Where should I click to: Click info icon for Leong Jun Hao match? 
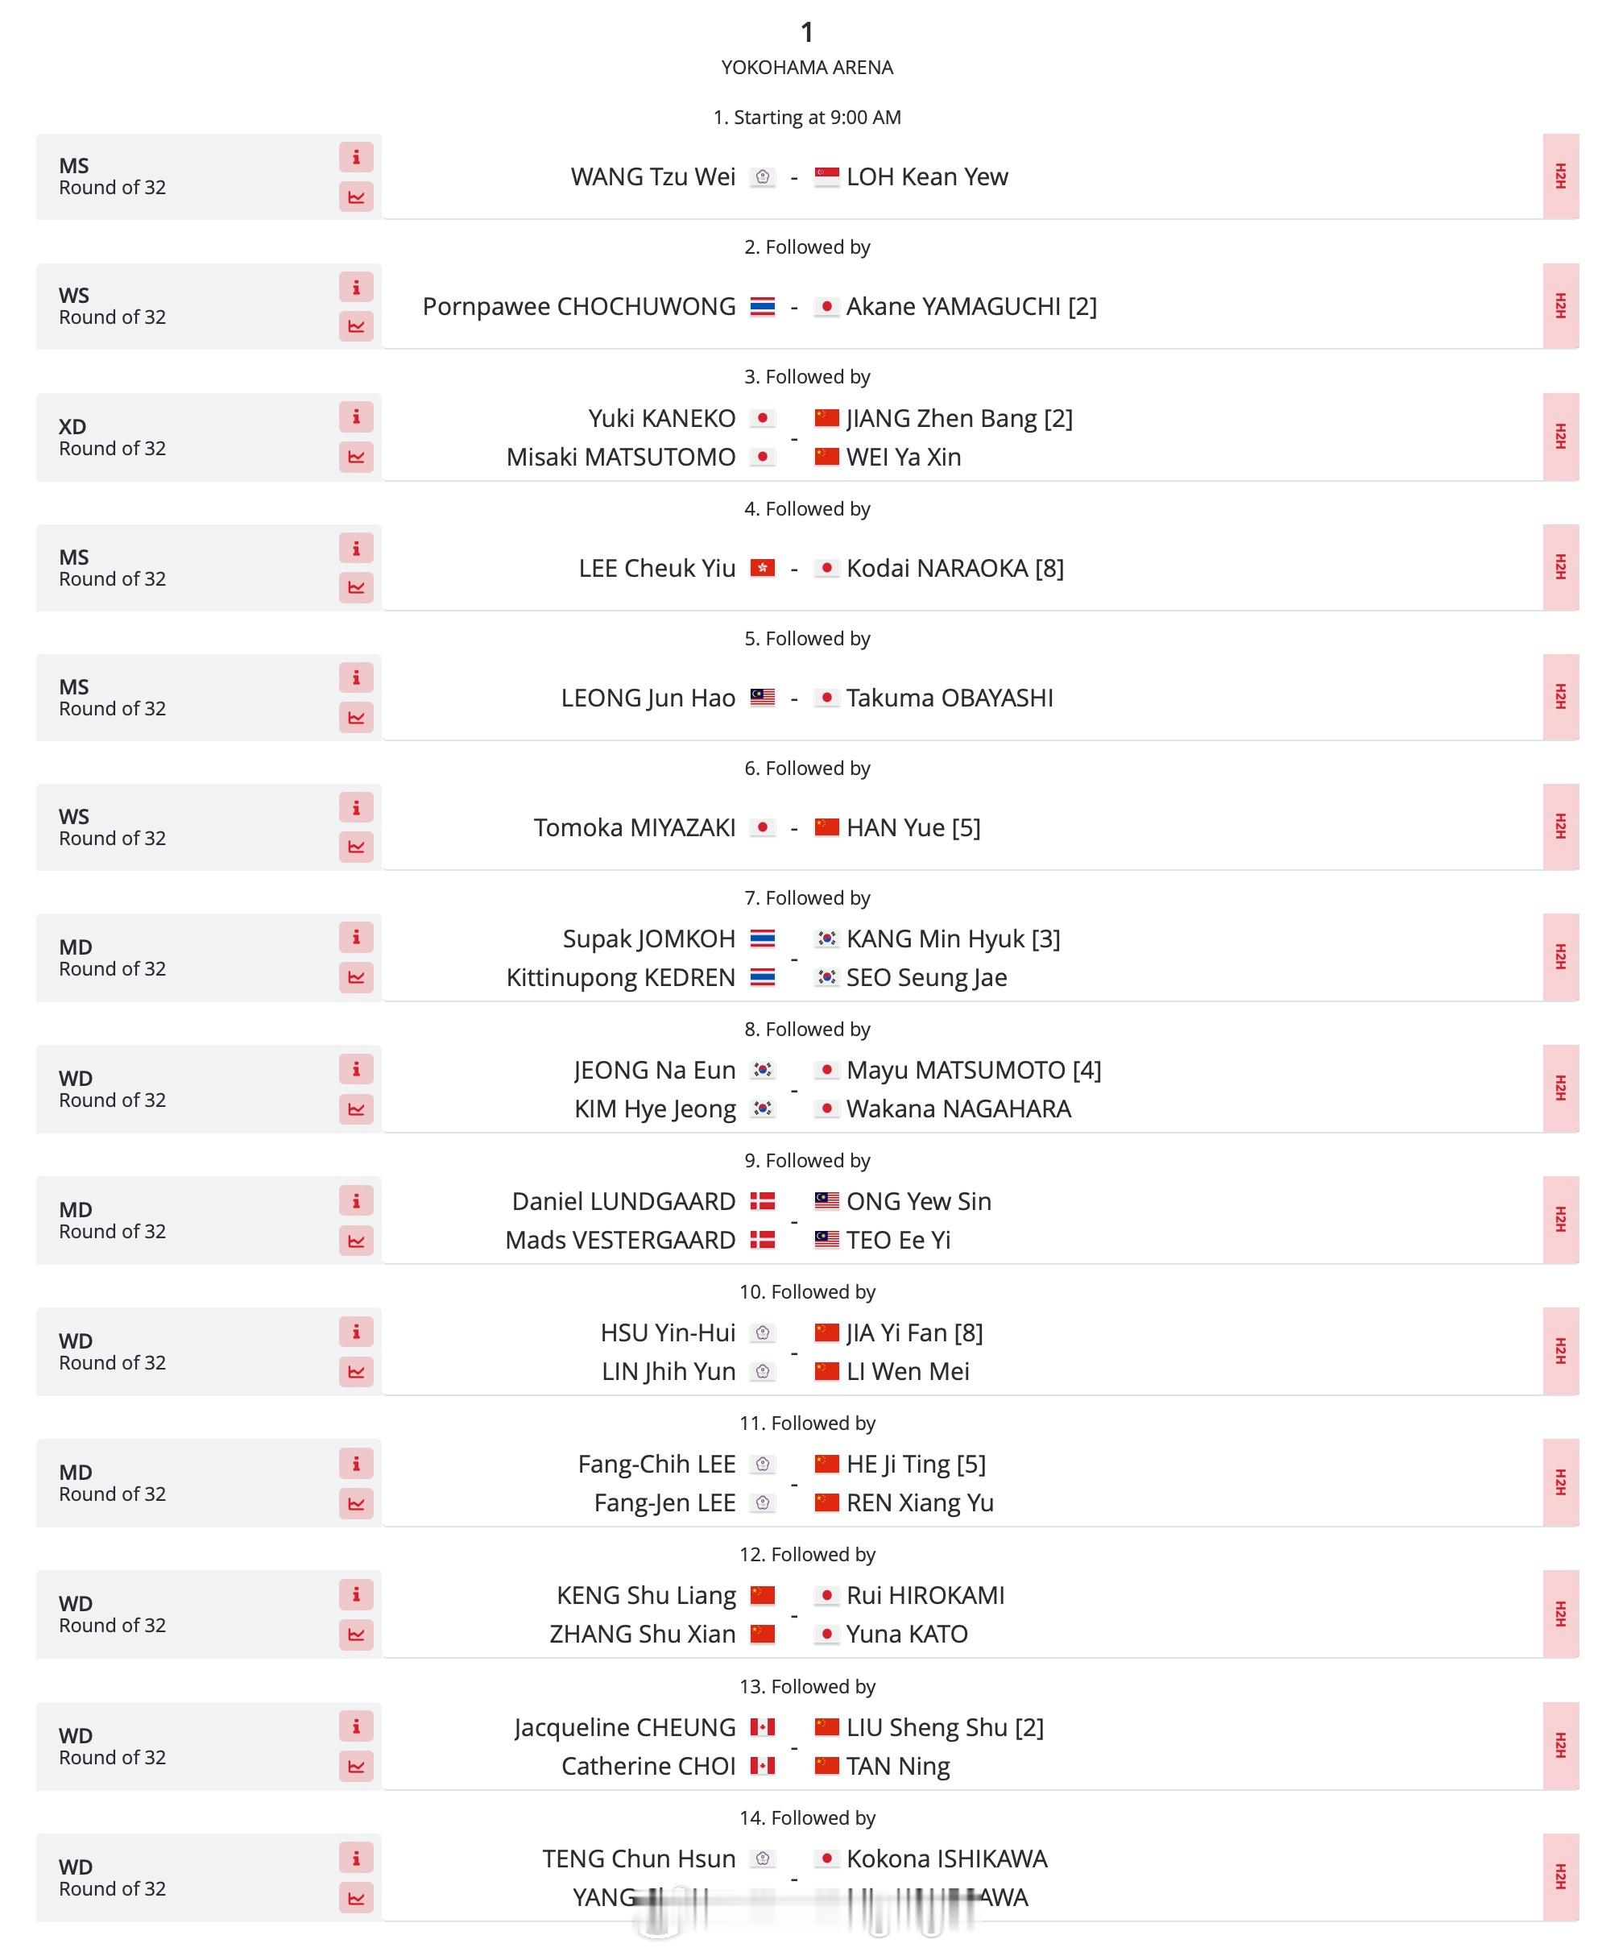356,678
